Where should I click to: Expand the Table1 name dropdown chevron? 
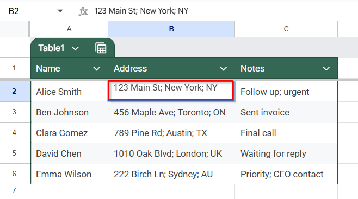[x=75, y=48]
